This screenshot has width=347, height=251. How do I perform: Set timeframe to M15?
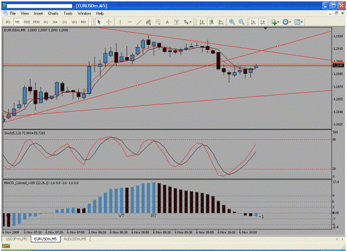(x=27, y=22)
